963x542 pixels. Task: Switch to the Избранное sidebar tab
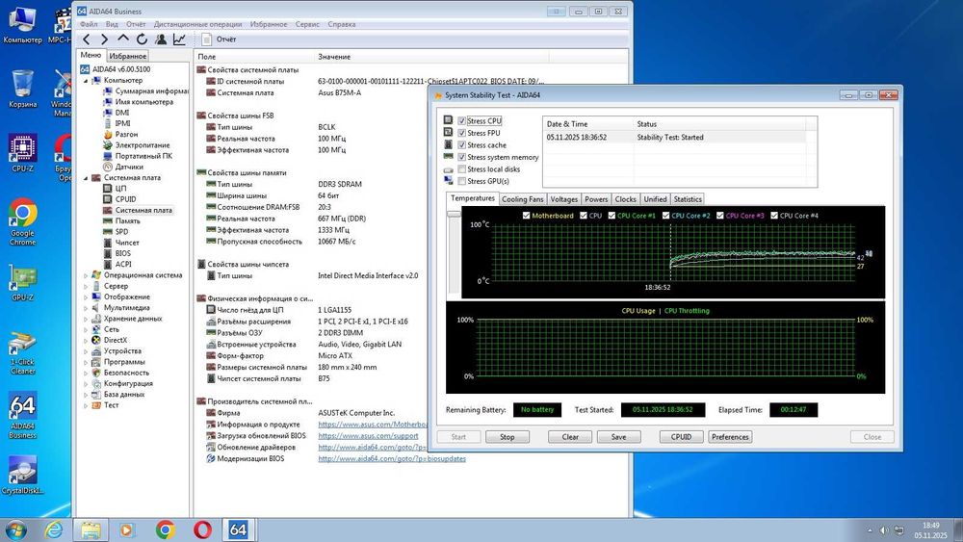pos(128,56)
